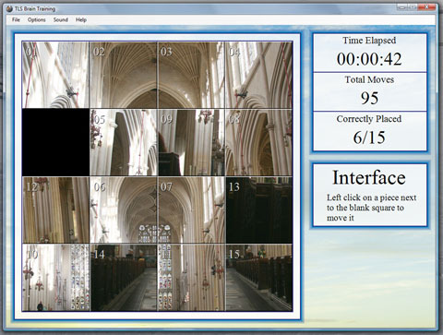Click the TLS Brain Training title bar icon

coord(9,8)
